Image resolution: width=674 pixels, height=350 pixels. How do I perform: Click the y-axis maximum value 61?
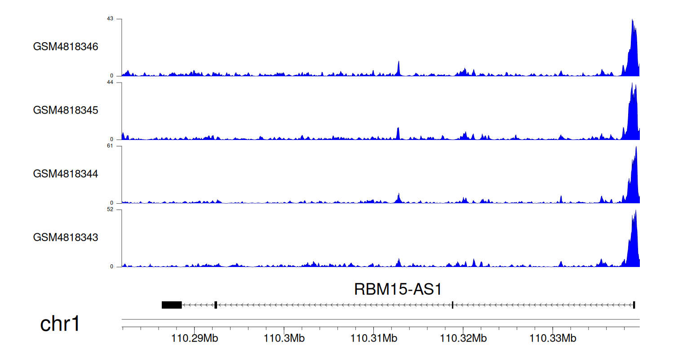pos(110,146)
